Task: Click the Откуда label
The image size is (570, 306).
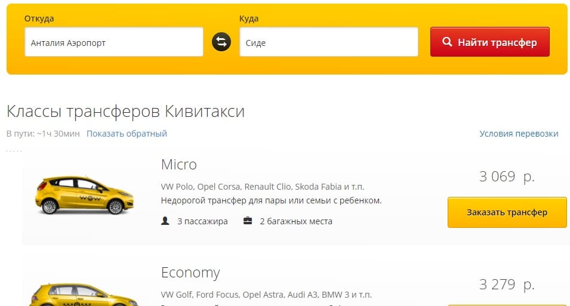Action: click(x=39, y=18)
